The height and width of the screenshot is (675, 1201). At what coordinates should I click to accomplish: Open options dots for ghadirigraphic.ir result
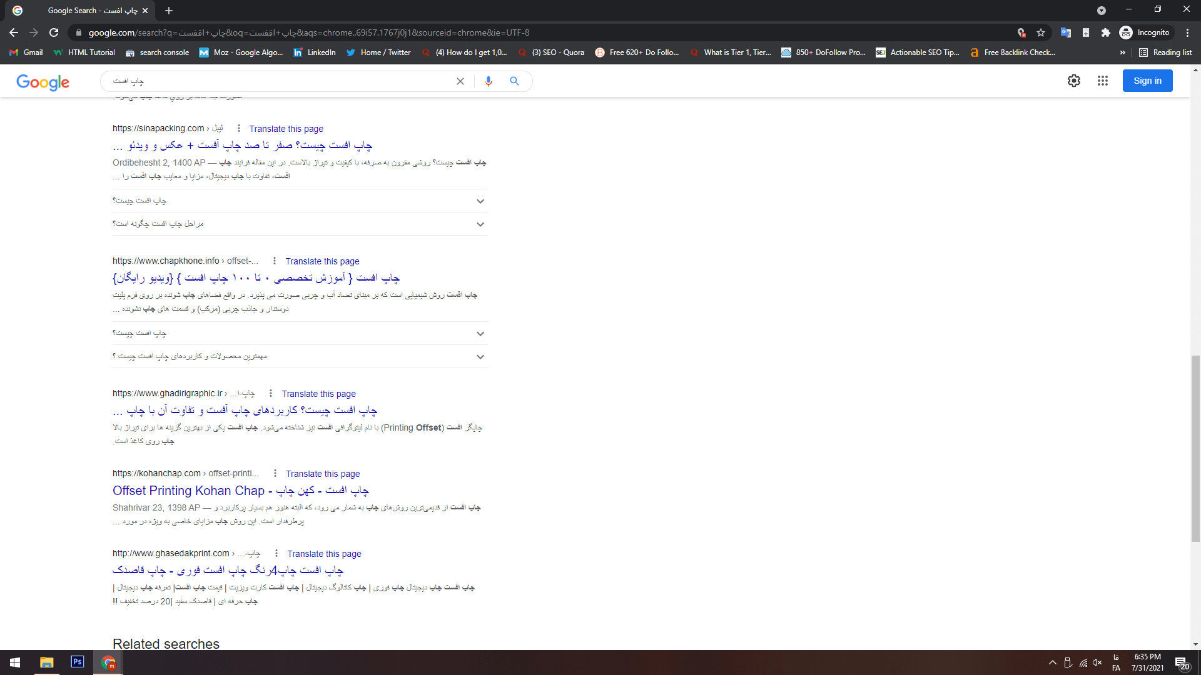(x=270, y=393)
